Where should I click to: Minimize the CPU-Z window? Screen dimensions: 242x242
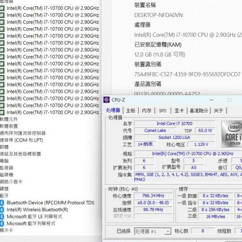point(212,100)
